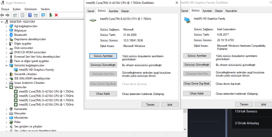Screen dimensions: 272x137
Task: Select the first i5-4210U entry under İşlemciler
Action: tap(46, 91)
